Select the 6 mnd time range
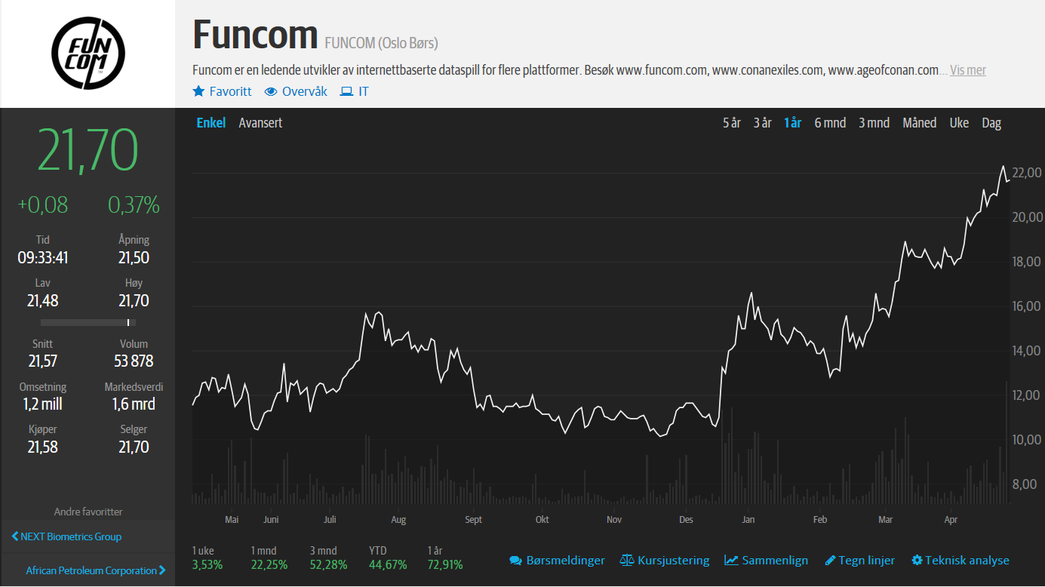The height and width of the screenshot is (587, 1045). 830,123
